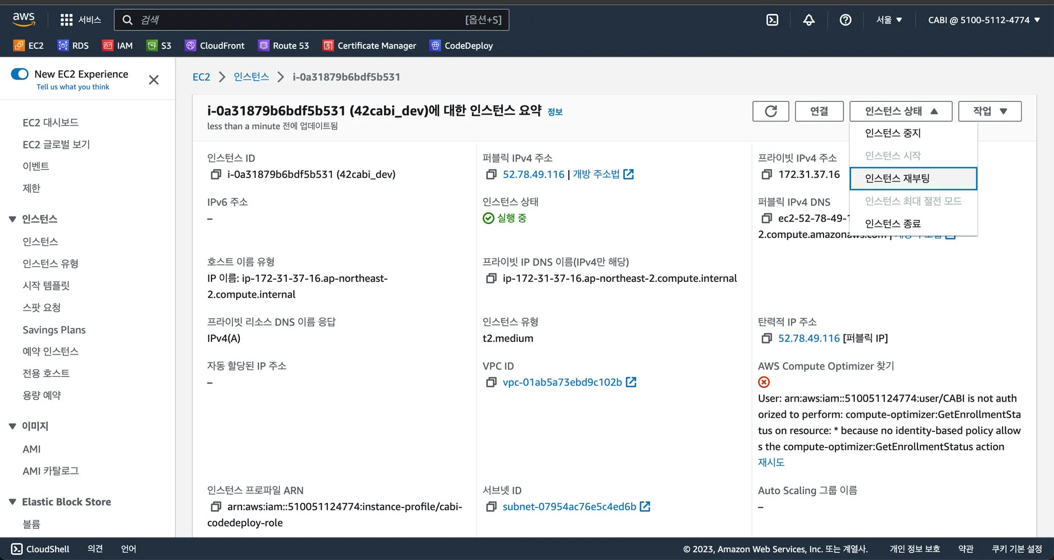The width and height of the screenshot is (1054, 560).
Task: Copy the instance ID with copy icon
Action: click(216, 174)
